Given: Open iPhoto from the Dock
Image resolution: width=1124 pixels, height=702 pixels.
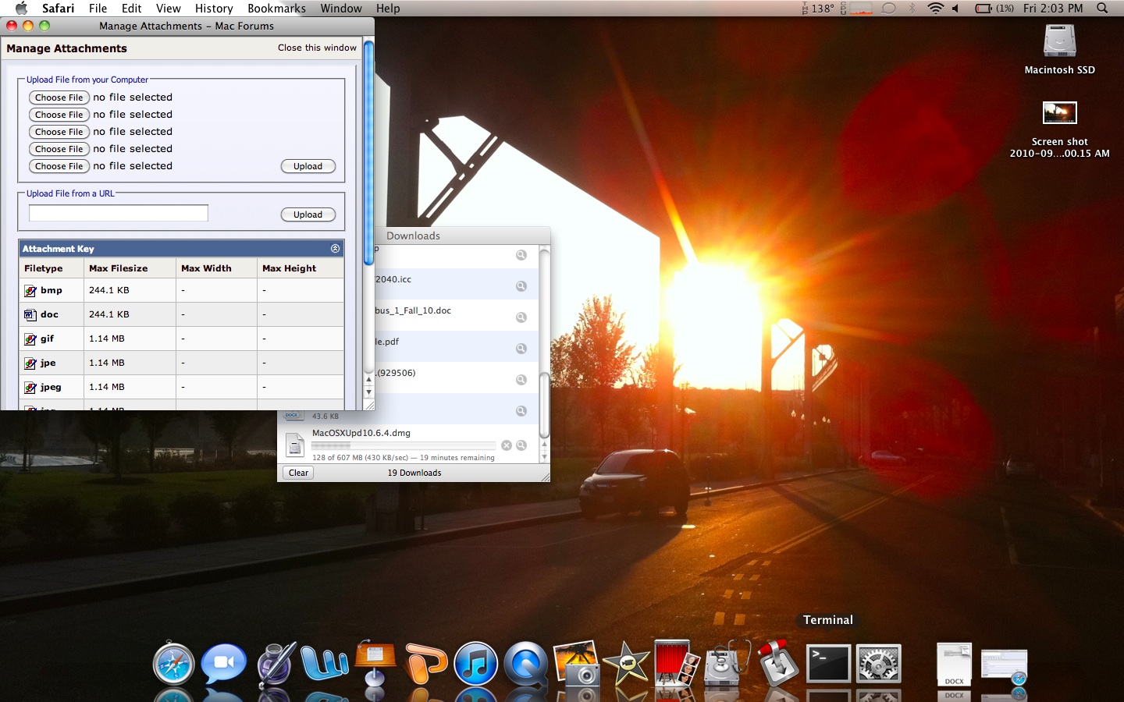Looking at the screenshot, I should 577,664.
